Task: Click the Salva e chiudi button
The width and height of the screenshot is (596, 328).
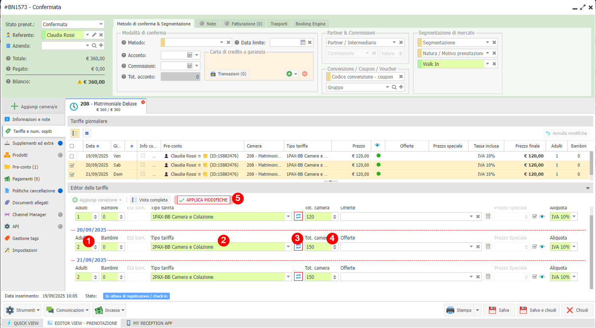Action: pyautogui.click(x=538, y=310)
